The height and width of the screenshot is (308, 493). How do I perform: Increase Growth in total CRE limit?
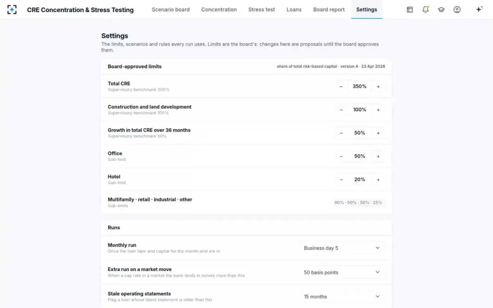(x=378, y=133)
